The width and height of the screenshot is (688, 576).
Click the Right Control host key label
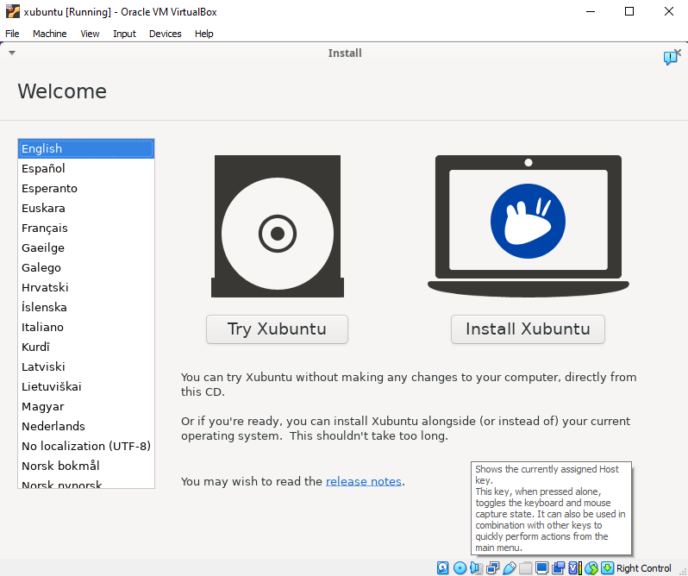click(x=644, y=568)
